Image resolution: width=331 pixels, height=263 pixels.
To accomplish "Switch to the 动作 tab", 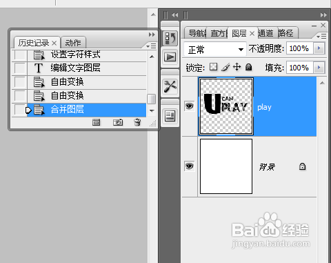I will (x=73, y=43).
